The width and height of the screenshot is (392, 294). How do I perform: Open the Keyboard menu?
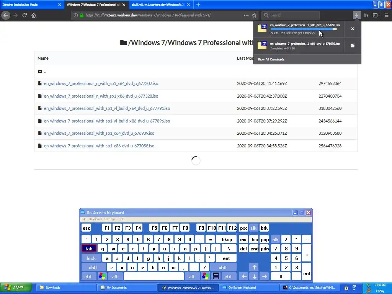[95, 219]
